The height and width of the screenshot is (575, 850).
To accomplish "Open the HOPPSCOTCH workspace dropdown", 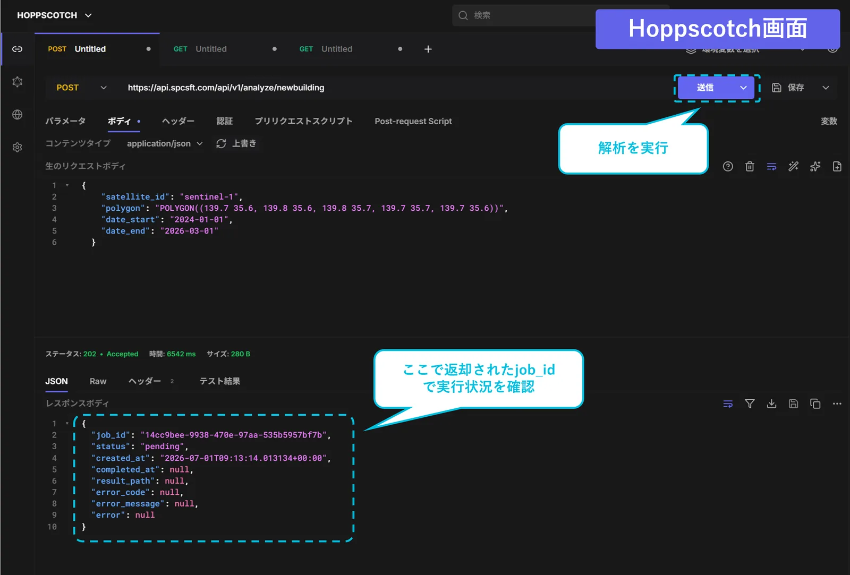I will pos(55,15).
